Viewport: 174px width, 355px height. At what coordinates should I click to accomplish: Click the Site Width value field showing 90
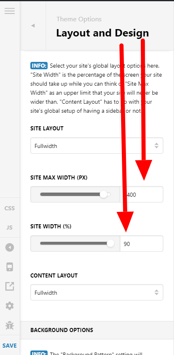coord(142,243)
